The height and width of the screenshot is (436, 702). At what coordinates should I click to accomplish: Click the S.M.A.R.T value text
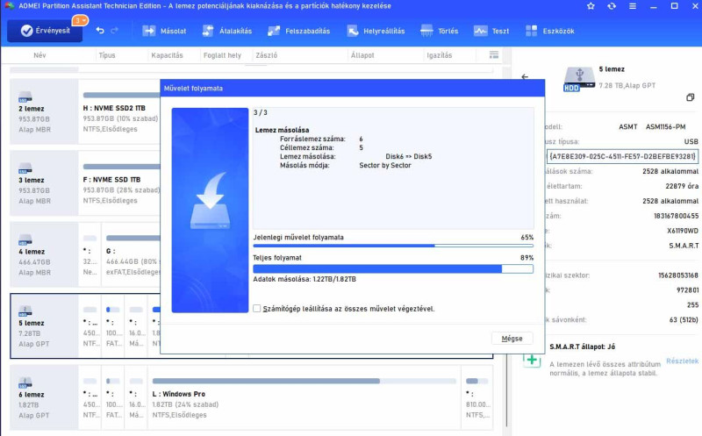click(684, 246)
